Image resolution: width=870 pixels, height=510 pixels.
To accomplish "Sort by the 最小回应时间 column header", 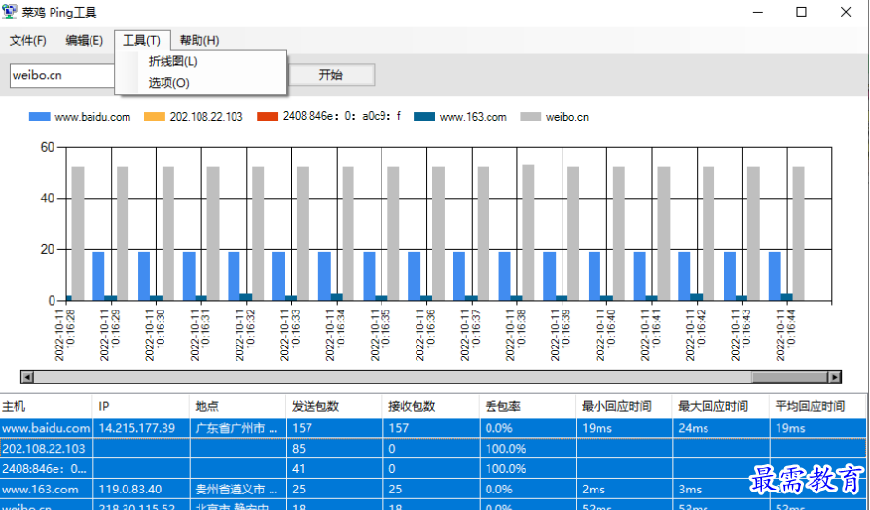I will (624, 406).
